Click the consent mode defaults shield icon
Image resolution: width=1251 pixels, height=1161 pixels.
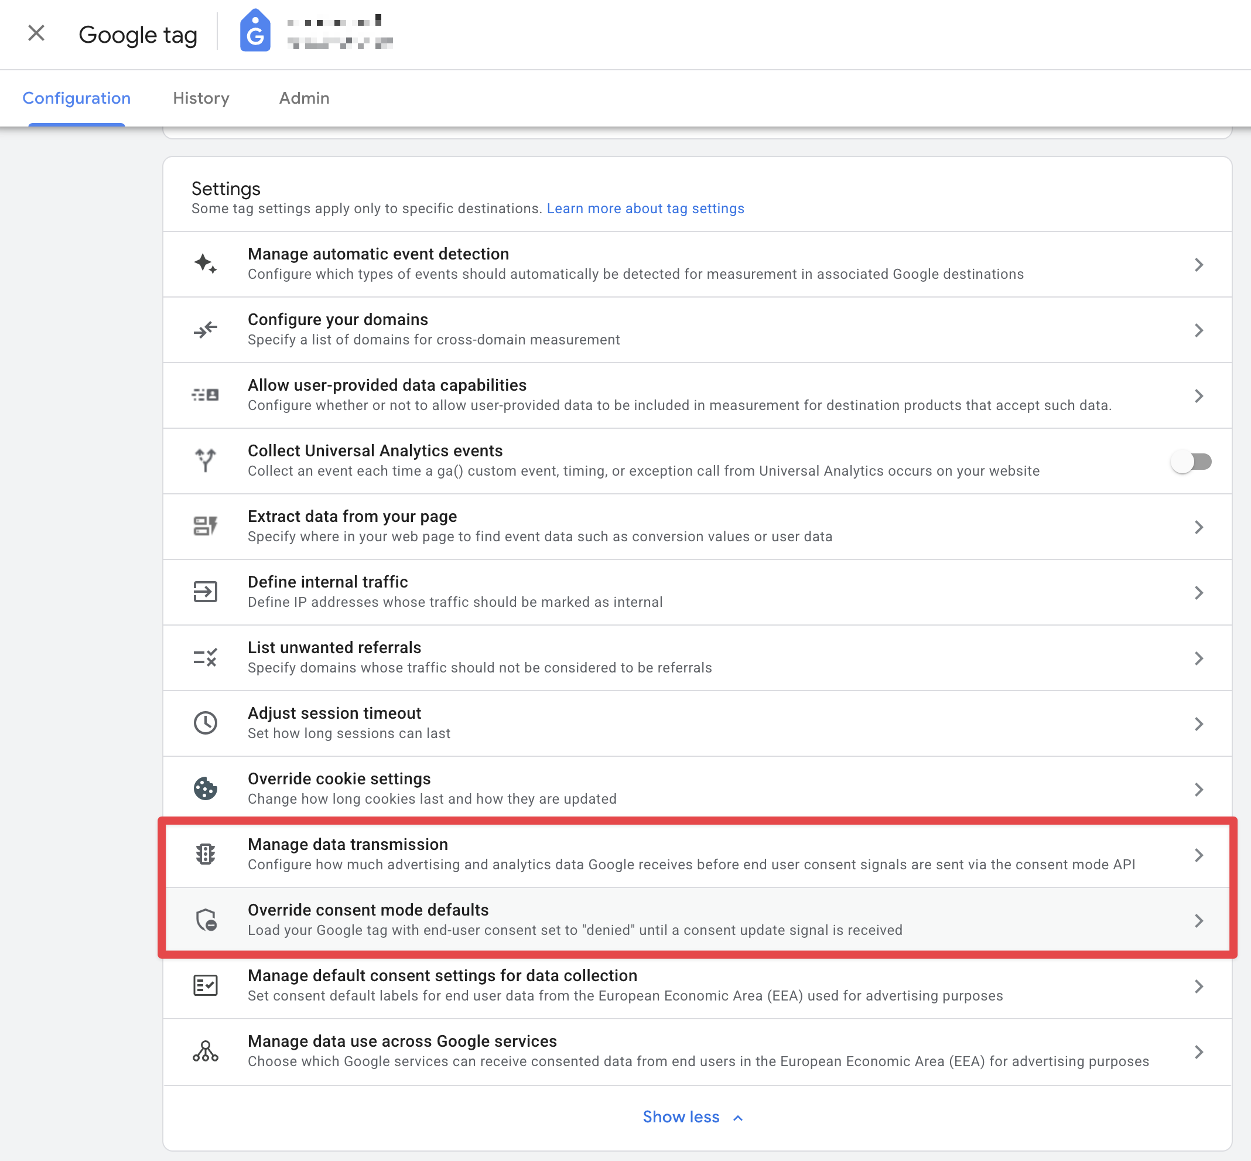click(x=206, y=920)
